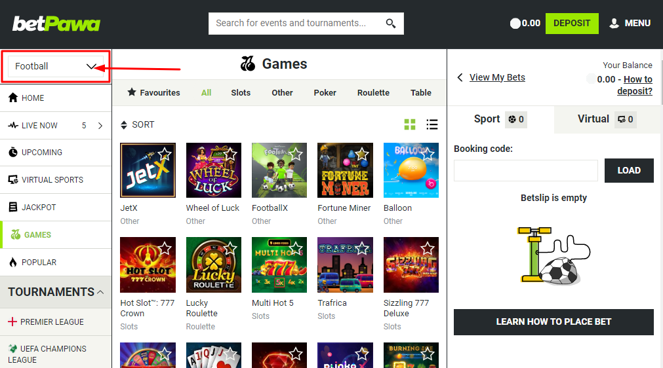Image resolution: width=663 pixels, height=368 pixels.
Task: Click the LOAD booking code button
Action: (629, 170)
